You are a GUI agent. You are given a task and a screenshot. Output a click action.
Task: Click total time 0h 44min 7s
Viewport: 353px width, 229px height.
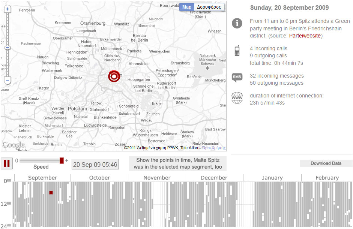click(276, 63)
